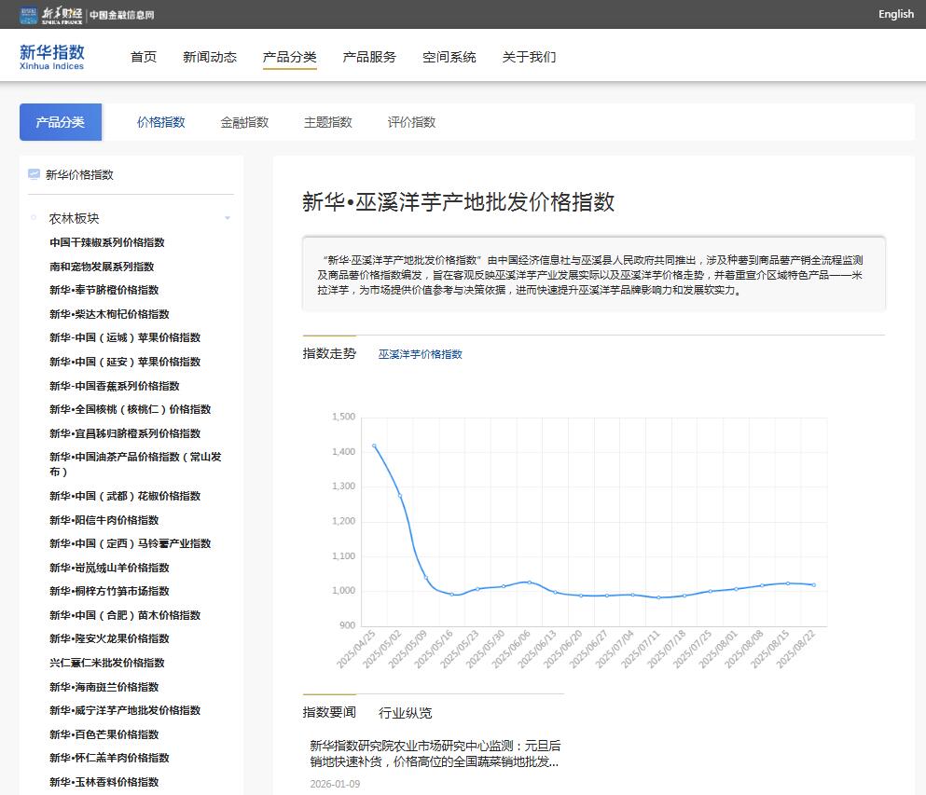926x795 pixels.
Task: Switch to the 主题指数 tab
Action: [328, 122]
